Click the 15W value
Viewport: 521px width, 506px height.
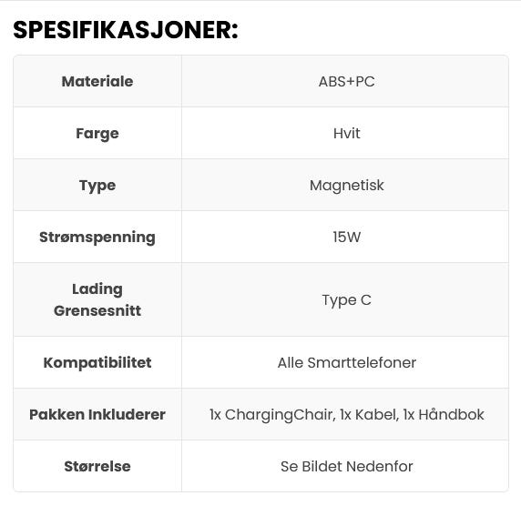[x=346, y=237]
